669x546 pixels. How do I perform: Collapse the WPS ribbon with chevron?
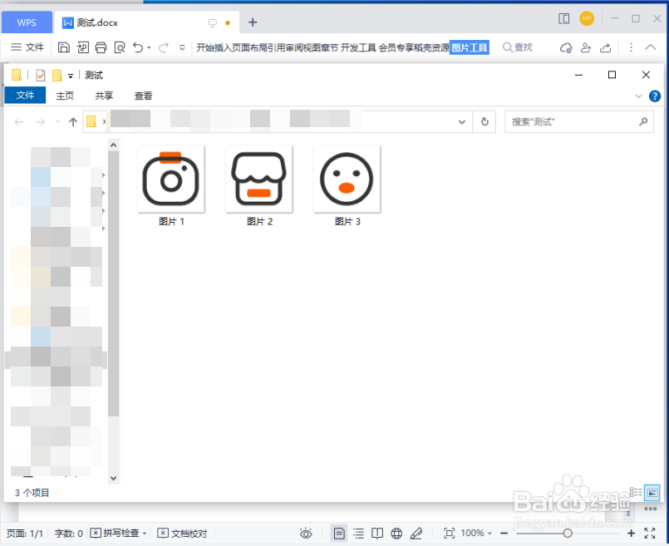tap(650, 47)
